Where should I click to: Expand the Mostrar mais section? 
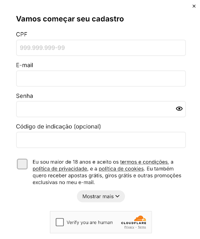pos(101,197)
